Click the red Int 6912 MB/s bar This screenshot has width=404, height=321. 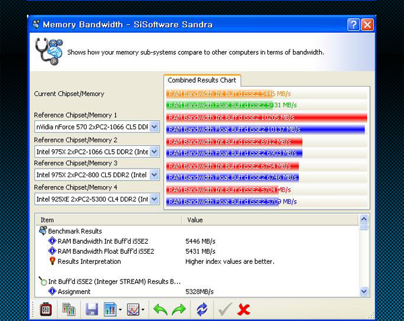[234, 142]
